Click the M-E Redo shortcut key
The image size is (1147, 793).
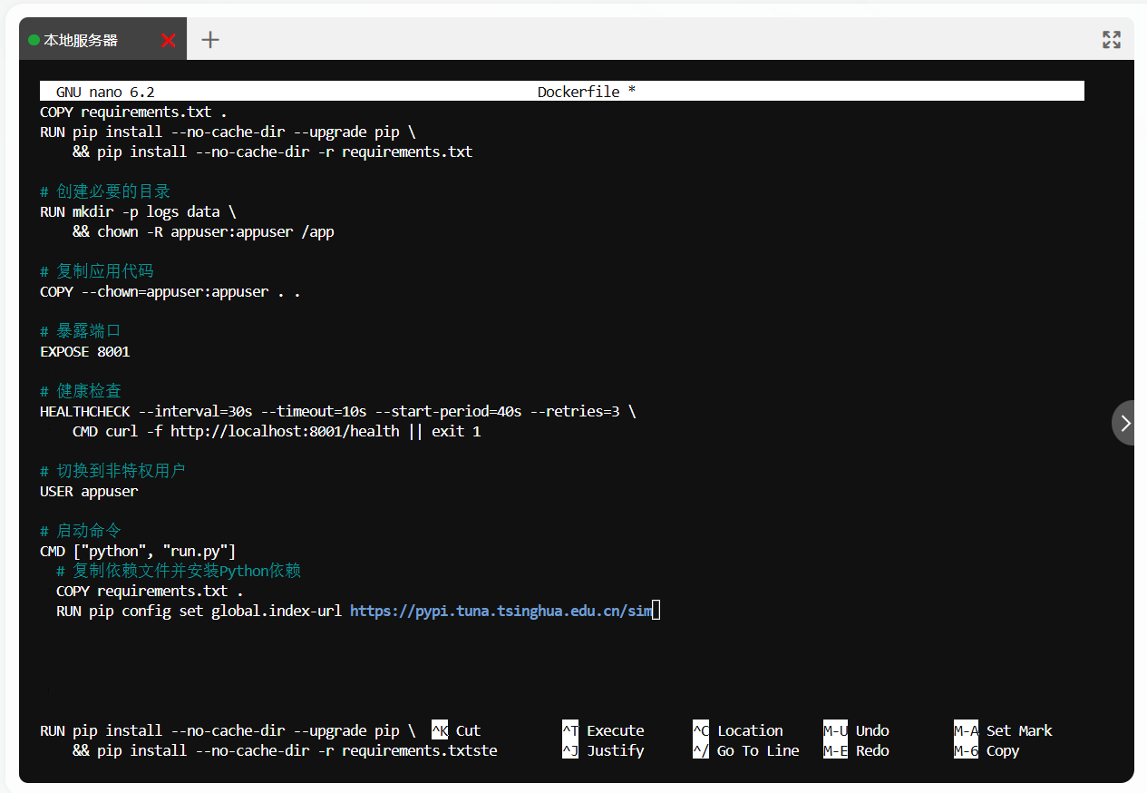point(835,750)
